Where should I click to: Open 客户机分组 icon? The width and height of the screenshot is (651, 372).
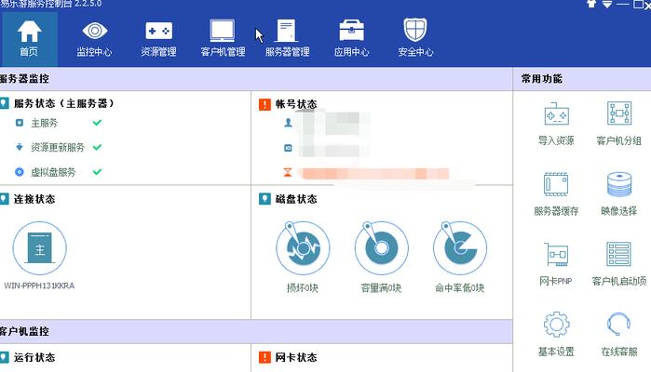point(619,113)
